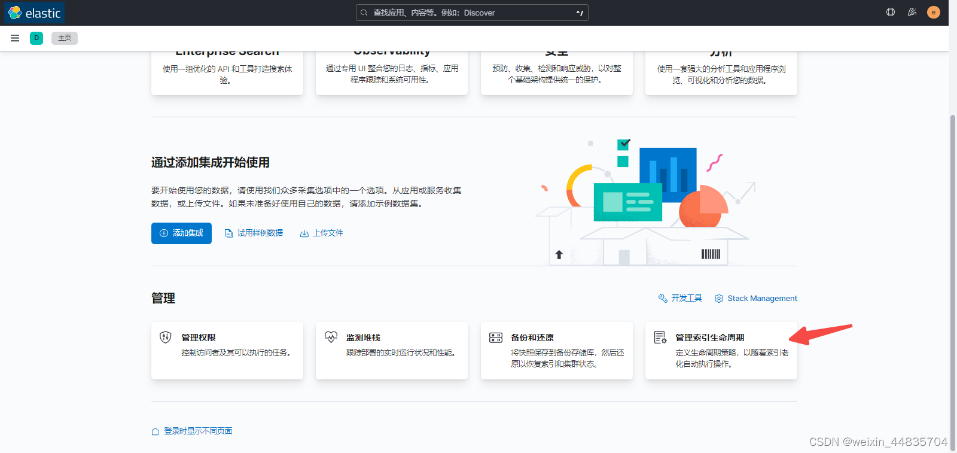Image resolution: width=957 pixels, height=453 pixels.
Task: Focus the global search field
Action: point(472,13)
